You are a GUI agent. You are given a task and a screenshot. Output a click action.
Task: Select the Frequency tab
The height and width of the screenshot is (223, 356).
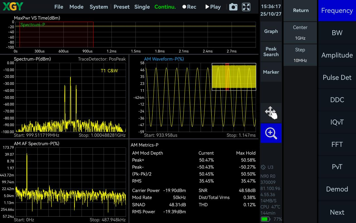(337, 11)
